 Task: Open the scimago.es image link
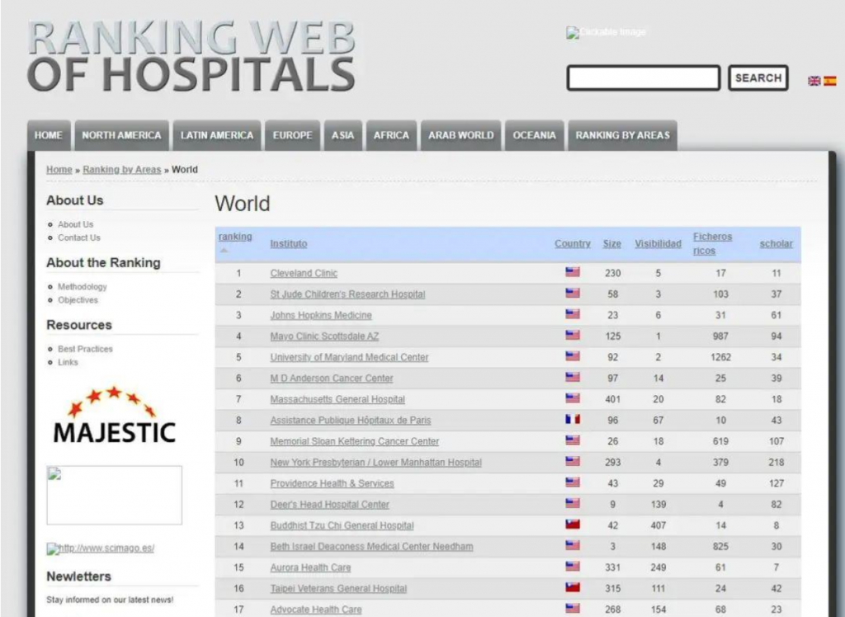pyautogui.click(x=101, y=549)
